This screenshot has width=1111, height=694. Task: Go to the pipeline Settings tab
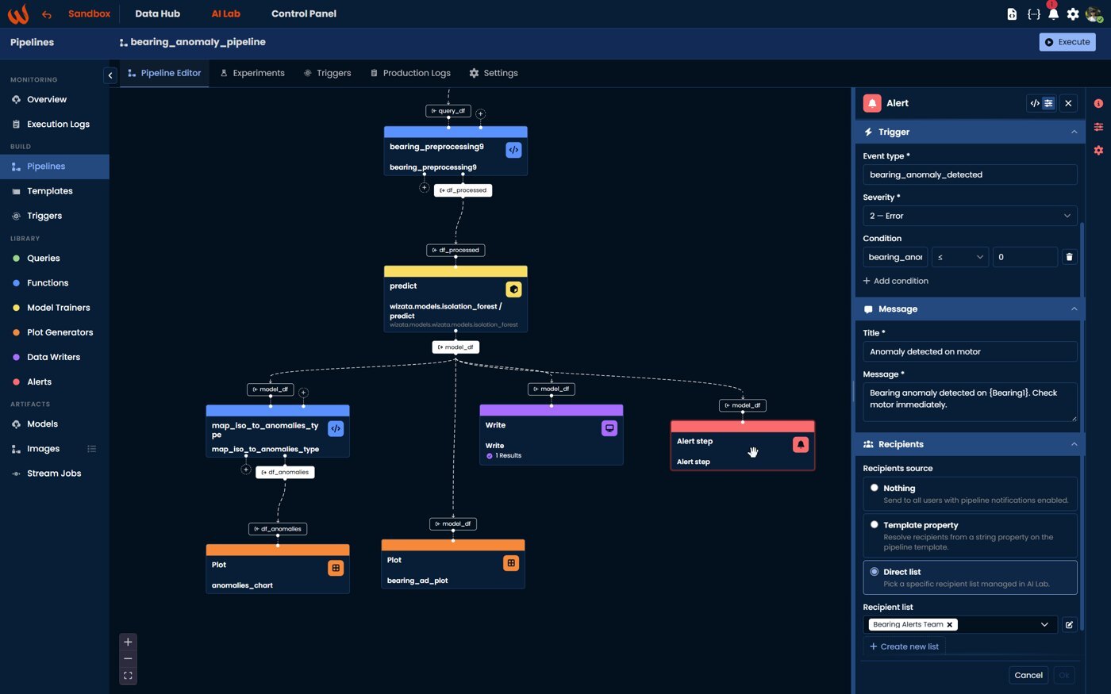[x=493, y=73]
